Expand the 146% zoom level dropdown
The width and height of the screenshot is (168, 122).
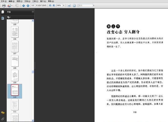(x=64, y=6)
